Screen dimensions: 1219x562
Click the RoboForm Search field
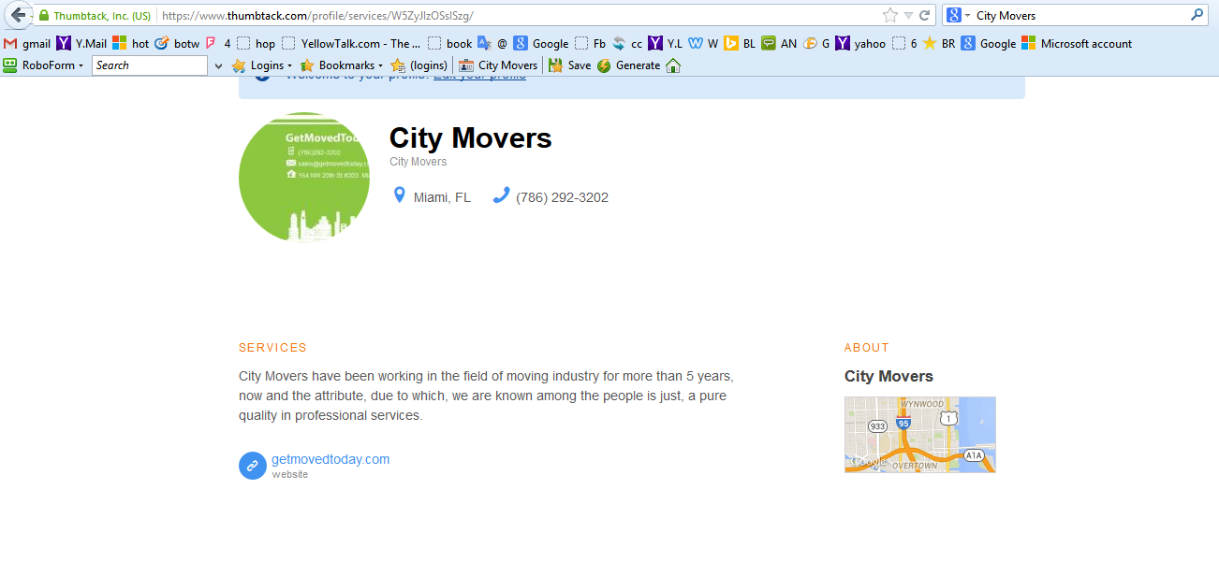click(149, 65)
